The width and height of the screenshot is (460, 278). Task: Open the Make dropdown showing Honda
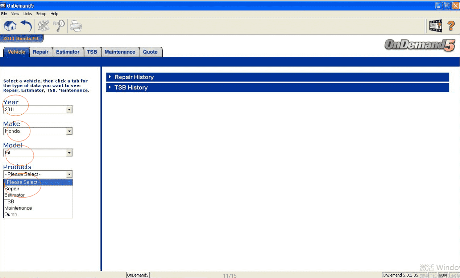[x=38, y=131]
